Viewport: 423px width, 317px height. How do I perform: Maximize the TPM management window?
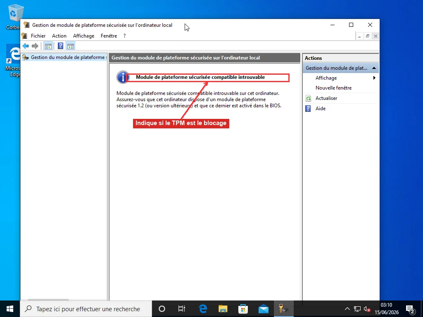pyautogui.click(x=351, y=25)
